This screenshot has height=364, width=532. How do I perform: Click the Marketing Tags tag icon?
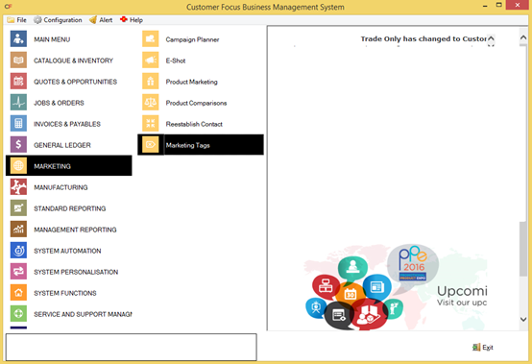[151, 145]
